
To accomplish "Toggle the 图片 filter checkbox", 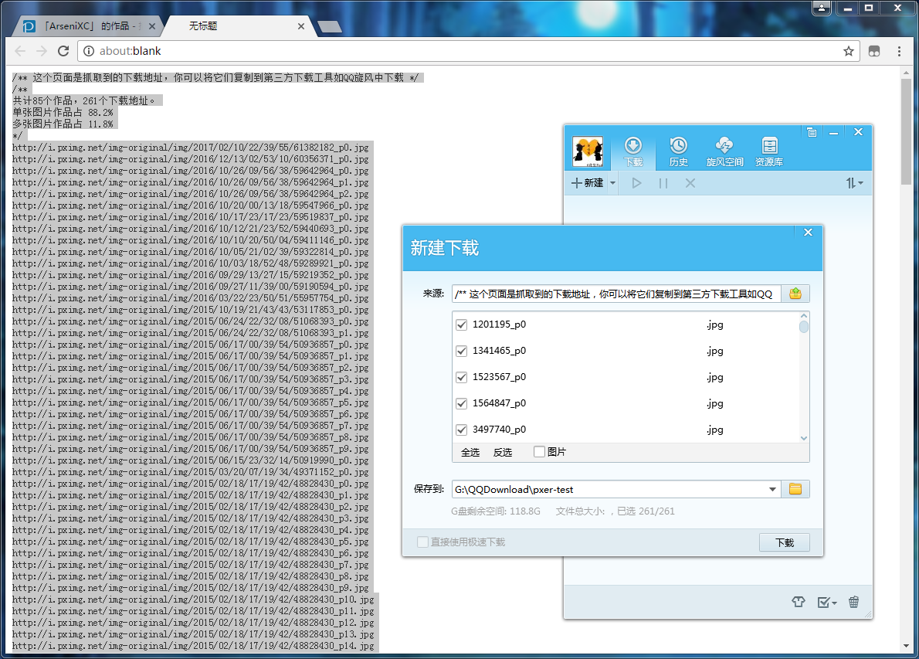I will click(x=539, y=451).
